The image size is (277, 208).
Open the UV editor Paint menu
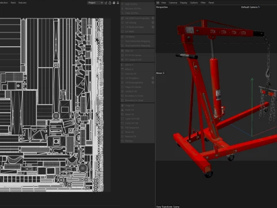point(13,3)
